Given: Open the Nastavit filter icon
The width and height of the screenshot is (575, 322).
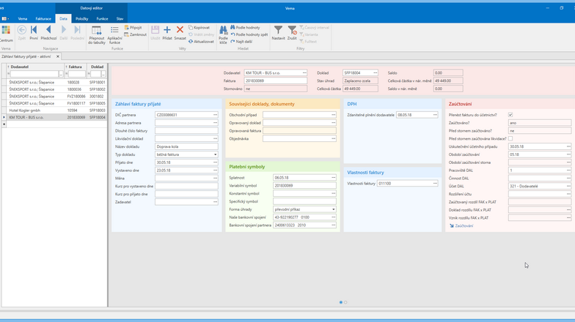Looking at the screenshot, I should pyautogui.click(x=278, y=33).
